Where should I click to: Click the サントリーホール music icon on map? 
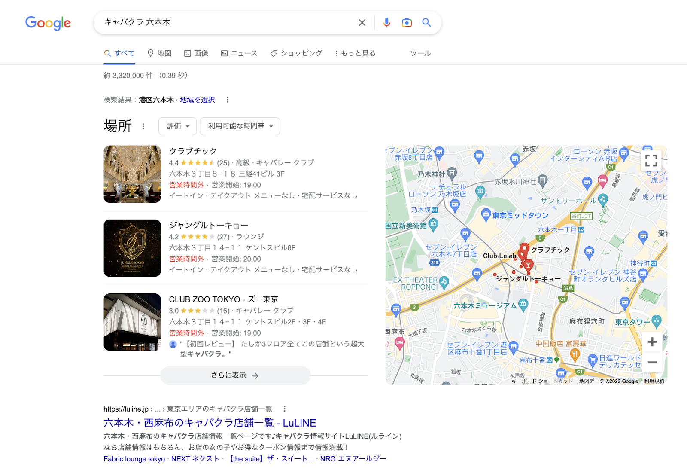point(603,199)
